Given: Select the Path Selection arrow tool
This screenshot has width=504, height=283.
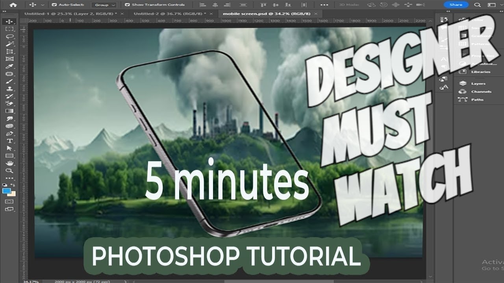Looking at the screenshot, I should tap(10, 148).
